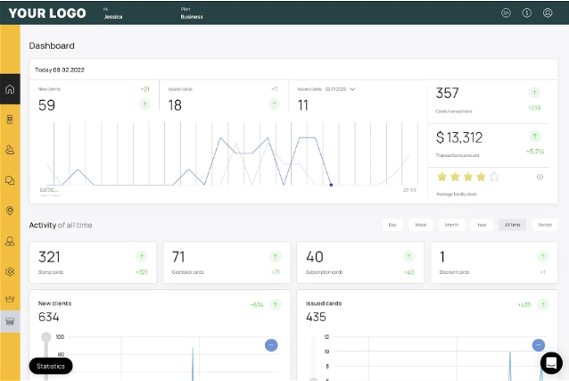The image size is (569, 381).
Task: Open the clients (two people) sidebar icon
Action: pyautogui.click(x=10, y=150)
